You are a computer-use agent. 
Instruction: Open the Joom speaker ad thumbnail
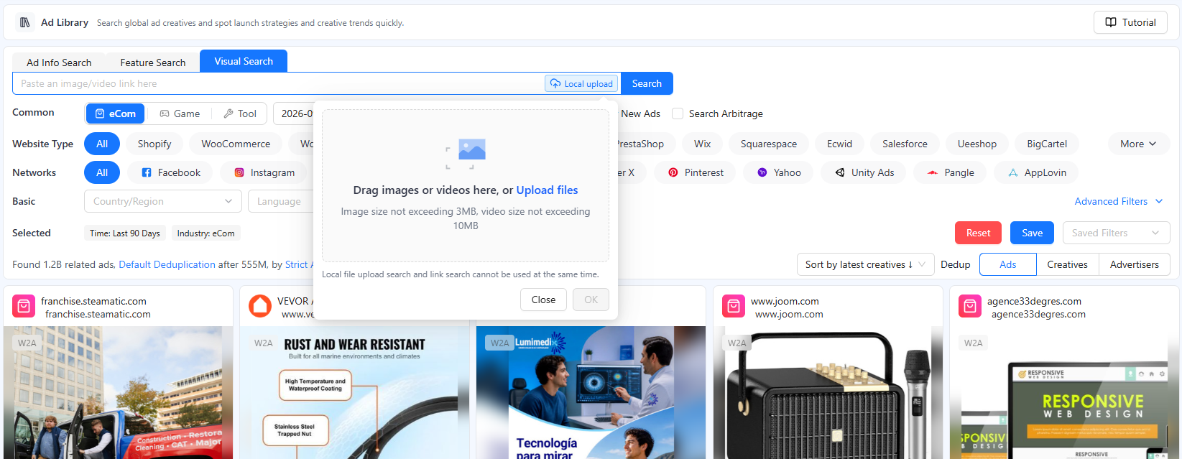(x=828, y=392)
